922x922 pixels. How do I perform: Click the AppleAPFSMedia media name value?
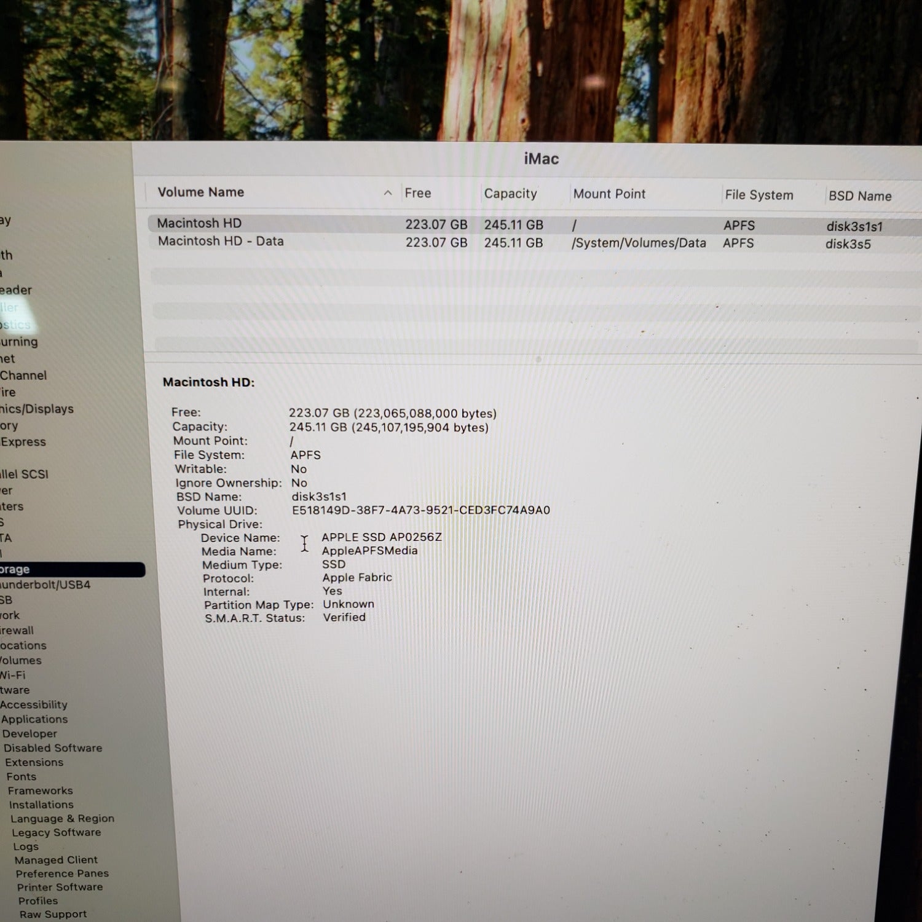pyautogui.click(x=369, y=551)
